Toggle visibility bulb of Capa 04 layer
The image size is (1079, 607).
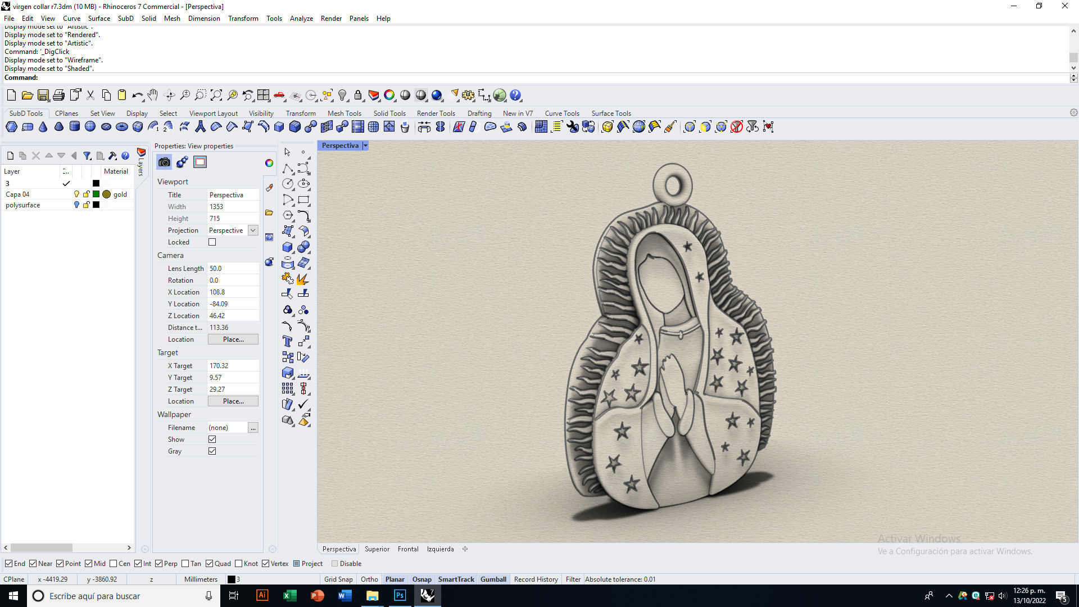[76, 194]
